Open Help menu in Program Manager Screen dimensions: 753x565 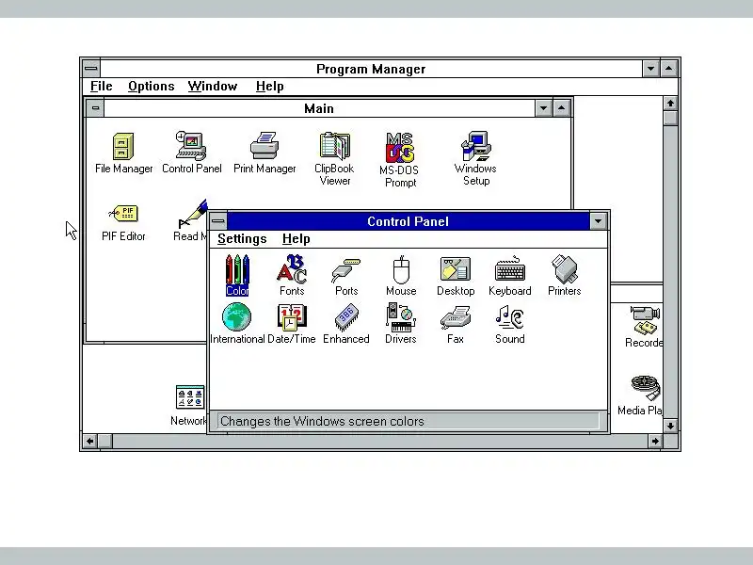pyautogui.click(x=269, y=86)
